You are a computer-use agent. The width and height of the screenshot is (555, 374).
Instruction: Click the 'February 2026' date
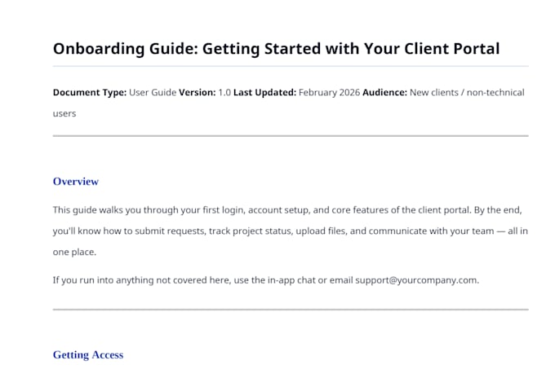point(329,93)
